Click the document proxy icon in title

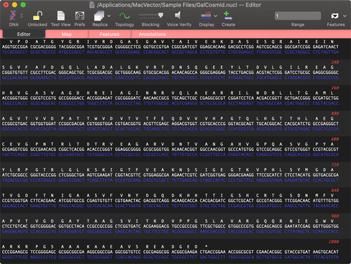click(92, 5)
